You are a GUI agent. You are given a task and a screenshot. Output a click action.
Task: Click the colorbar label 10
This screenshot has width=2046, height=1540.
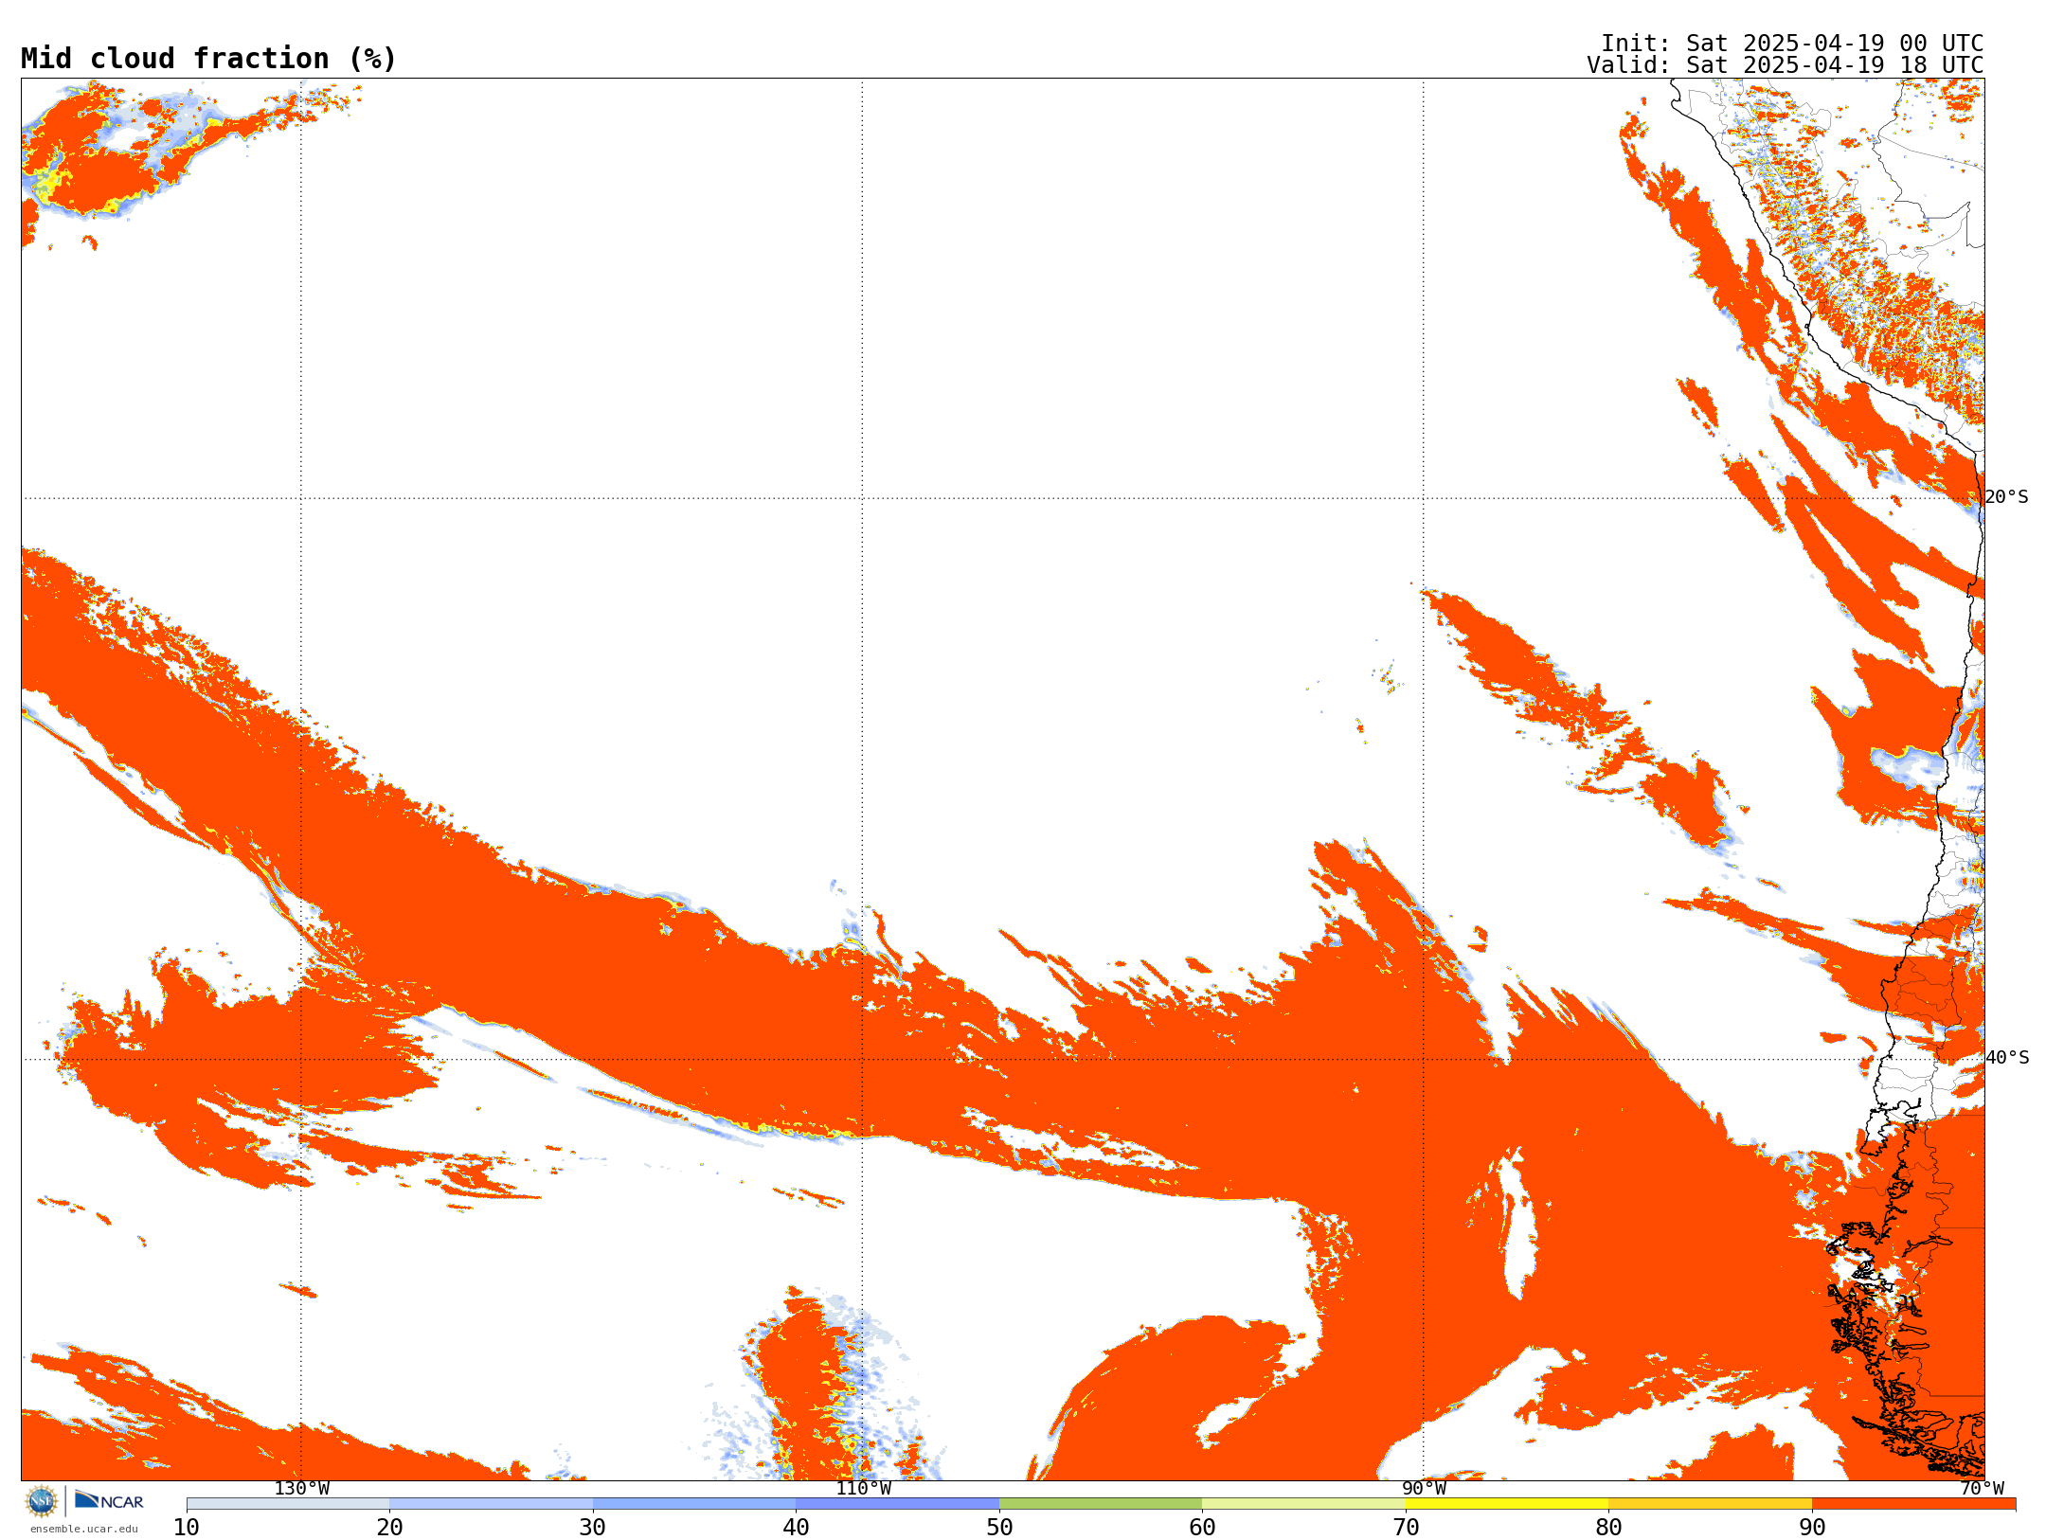point(187,1528)
